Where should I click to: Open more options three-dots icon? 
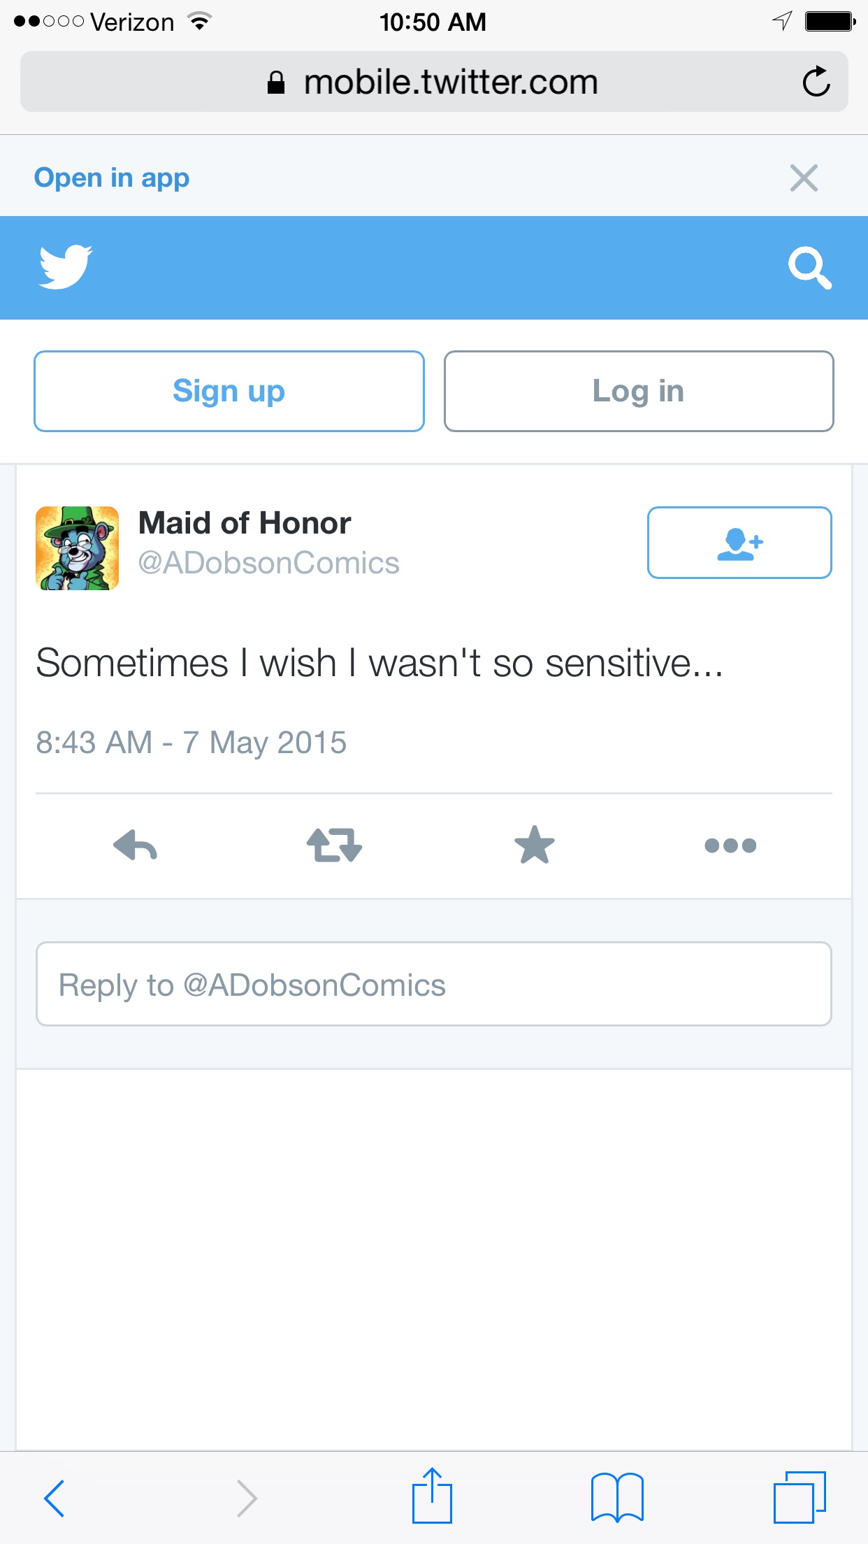click(x=730, y=845)
